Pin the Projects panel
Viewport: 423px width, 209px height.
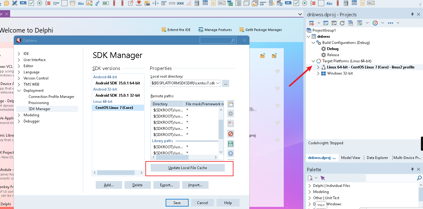413,14
